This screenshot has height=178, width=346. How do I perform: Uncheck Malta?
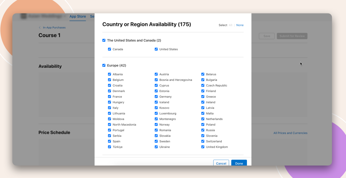203,113
